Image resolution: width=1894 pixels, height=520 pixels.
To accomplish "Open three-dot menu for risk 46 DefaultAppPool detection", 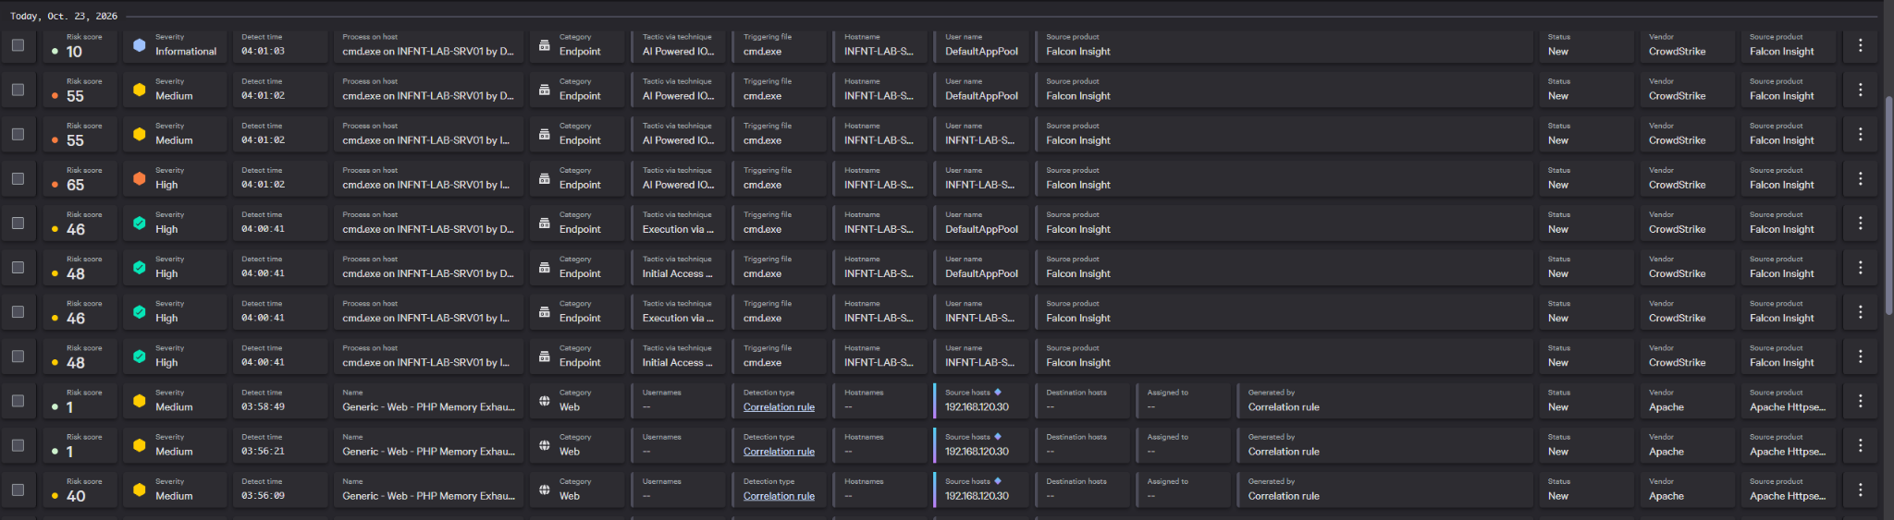I will (x=1860, y=223).
